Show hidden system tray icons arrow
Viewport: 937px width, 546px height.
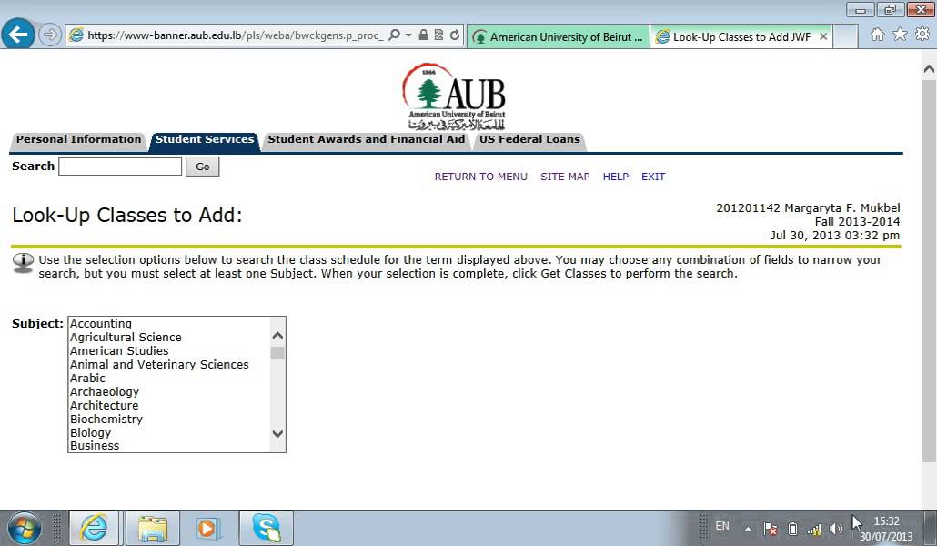(748, 529)
